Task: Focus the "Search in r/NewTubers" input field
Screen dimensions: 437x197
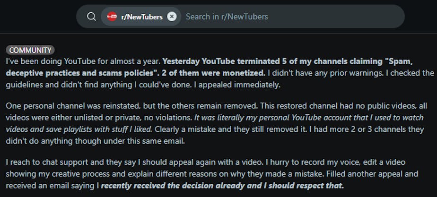Action: click(284, 17)
